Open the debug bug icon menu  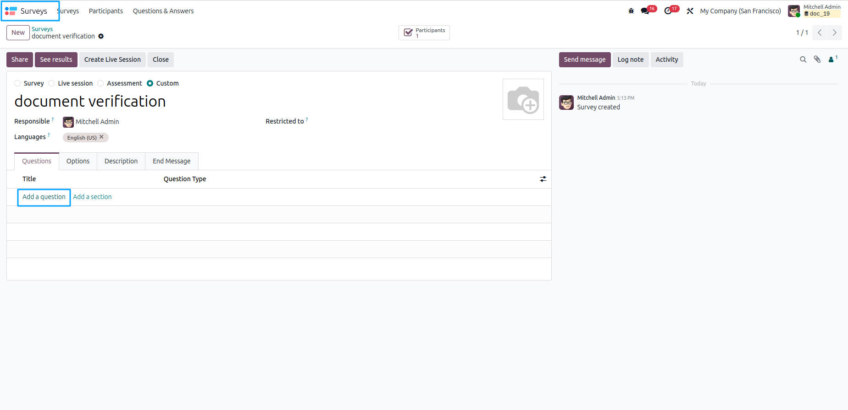(631, 11)
